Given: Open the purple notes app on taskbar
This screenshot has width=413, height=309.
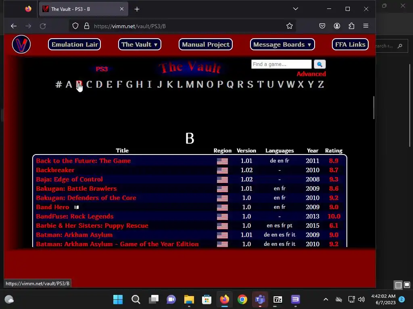Looking at the screenshot, I should tap(296, 299).
